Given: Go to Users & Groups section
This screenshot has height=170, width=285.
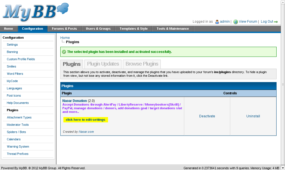Looking at the screenshot, I should coord(98,29).
